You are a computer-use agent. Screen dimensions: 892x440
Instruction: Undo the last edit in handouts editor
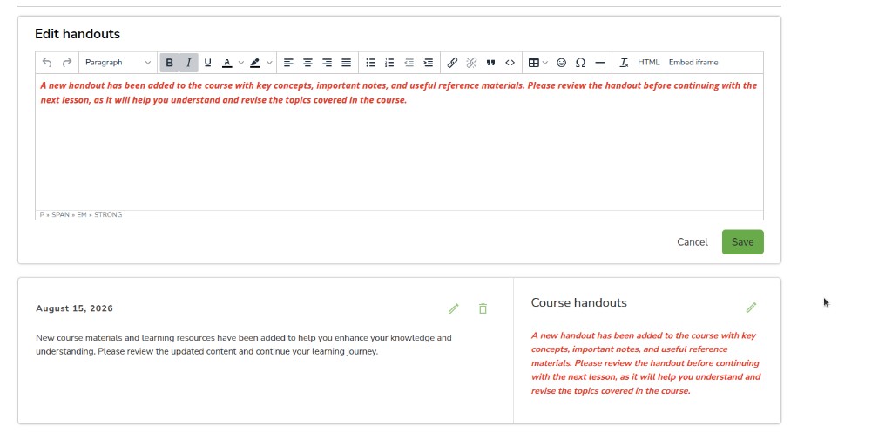[47, 63]
